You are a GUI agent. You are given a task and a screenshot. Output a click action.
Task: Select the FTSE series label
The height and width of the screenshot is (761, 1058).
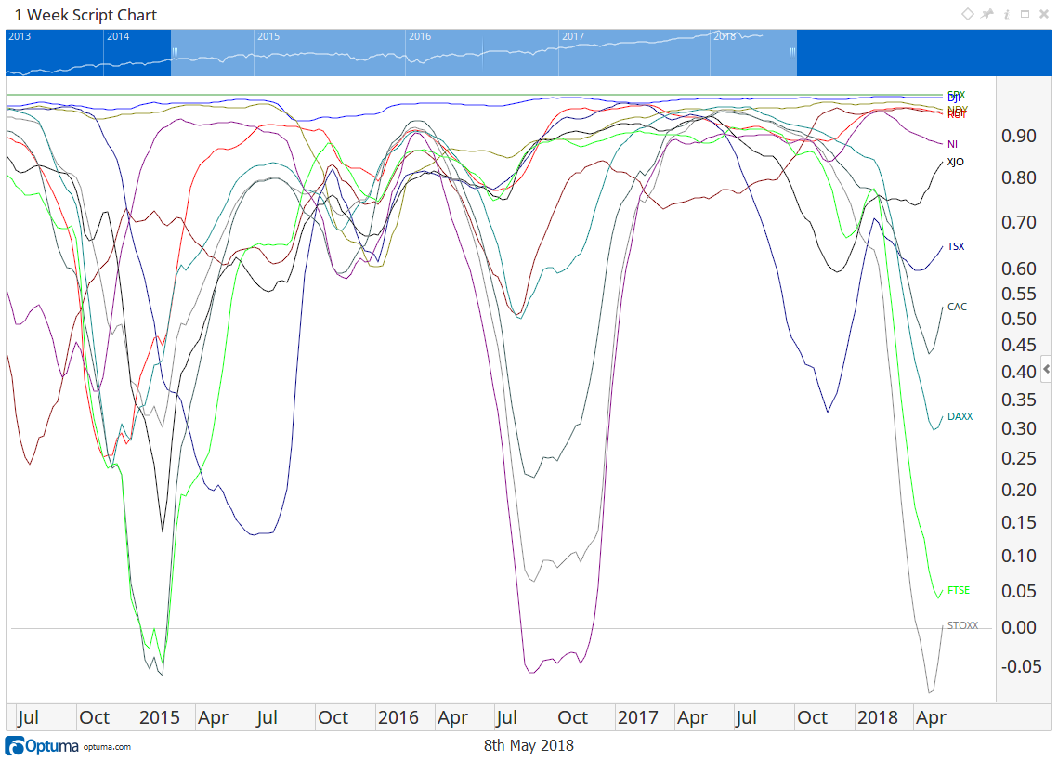(x=958, y=590)
